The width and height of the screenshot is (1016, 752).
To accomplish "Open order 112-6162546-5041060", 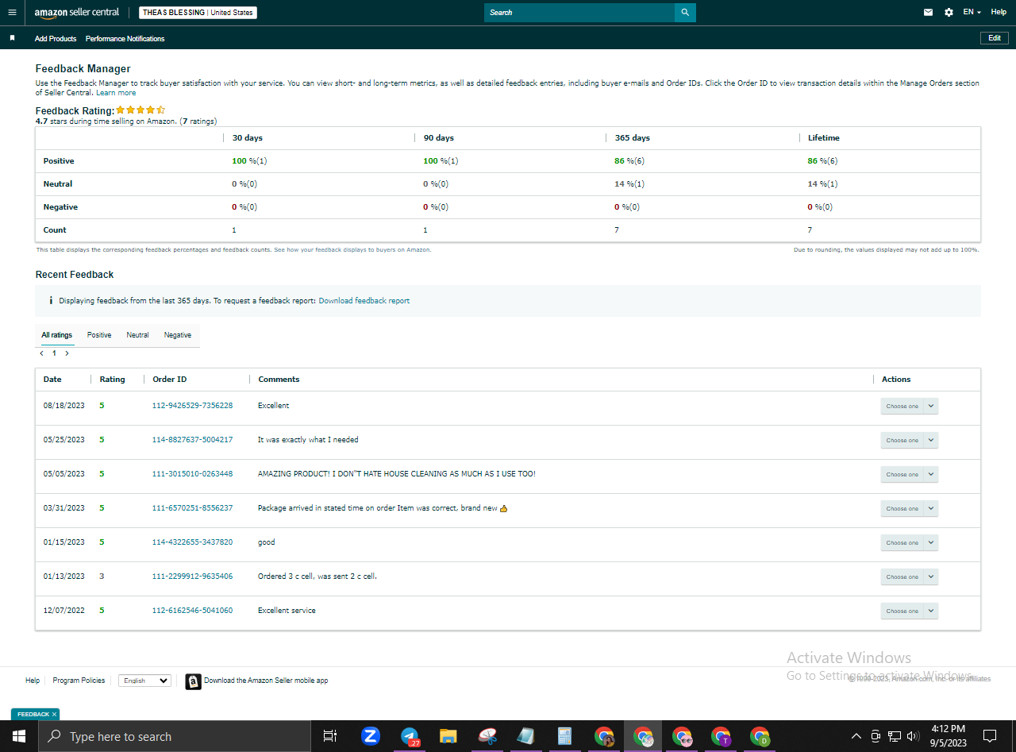I will (x=192, y=611).
